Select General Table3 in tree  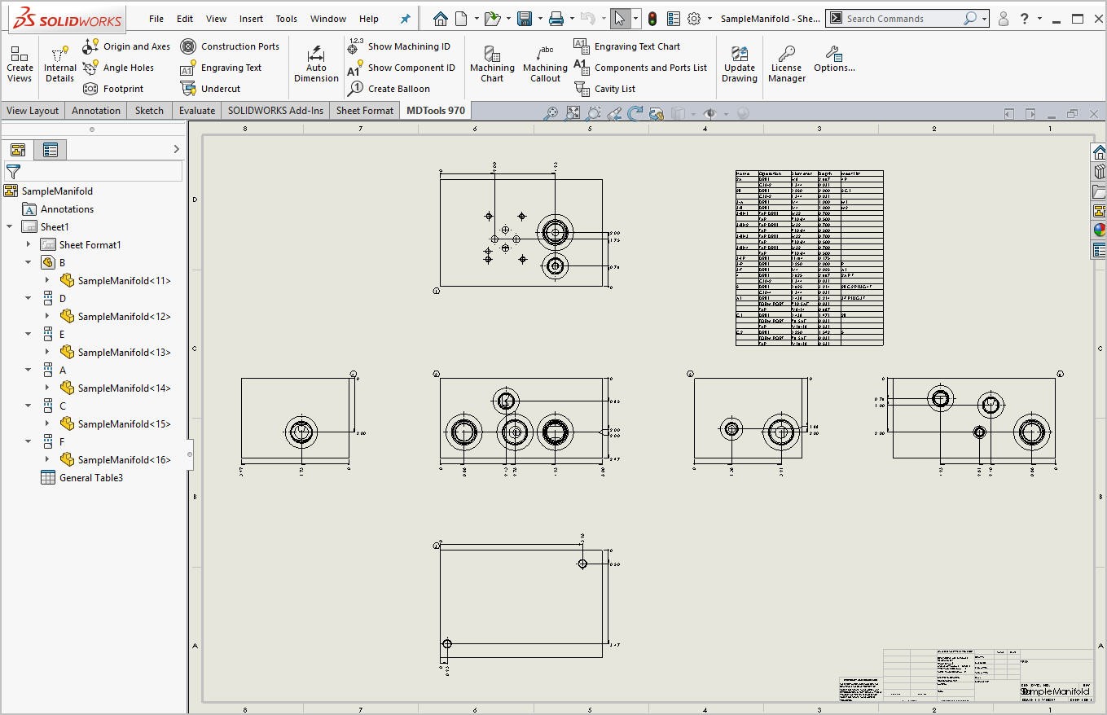coord(81,478)
